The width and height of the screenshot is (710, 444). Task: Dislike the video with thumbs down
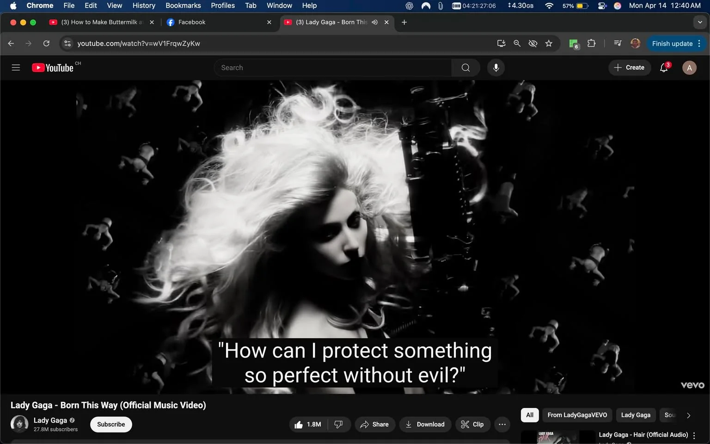coord(339,425)
